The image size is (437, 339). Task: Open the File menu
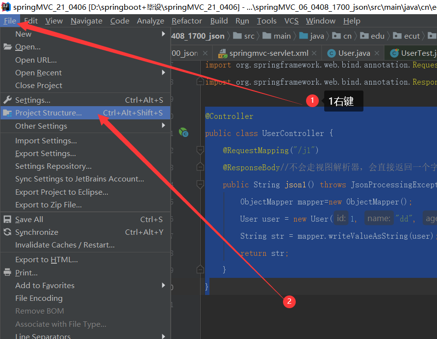pyautogui.click(x=10, y=21)
